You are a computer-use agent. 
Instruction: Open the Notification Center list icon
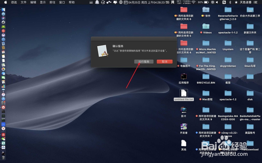(x=255, y=2)
